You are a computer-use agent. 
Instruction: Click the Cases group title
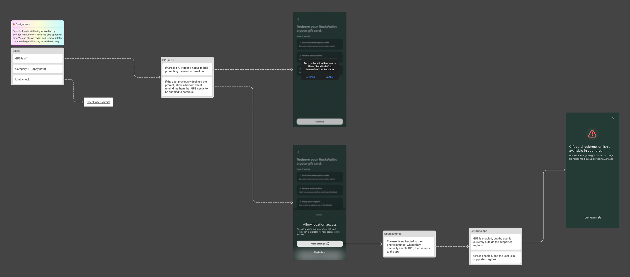point(16,51)
